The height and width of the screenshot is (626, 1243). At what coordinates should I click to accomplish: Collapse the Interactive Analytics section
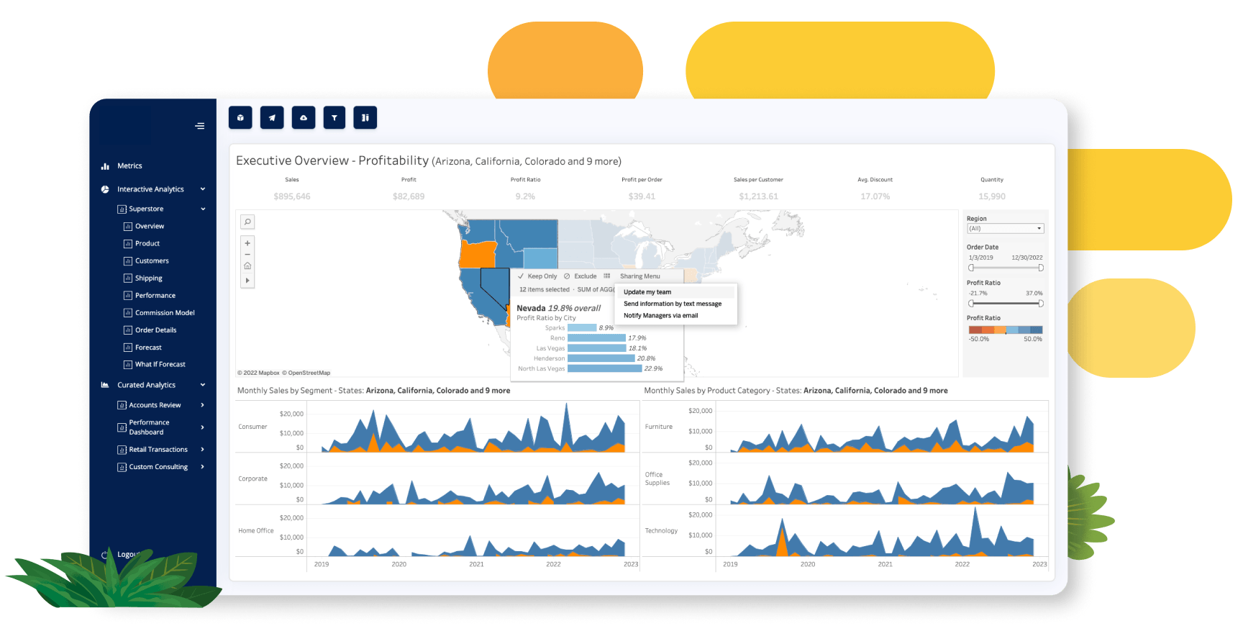(x=203, y=189)
